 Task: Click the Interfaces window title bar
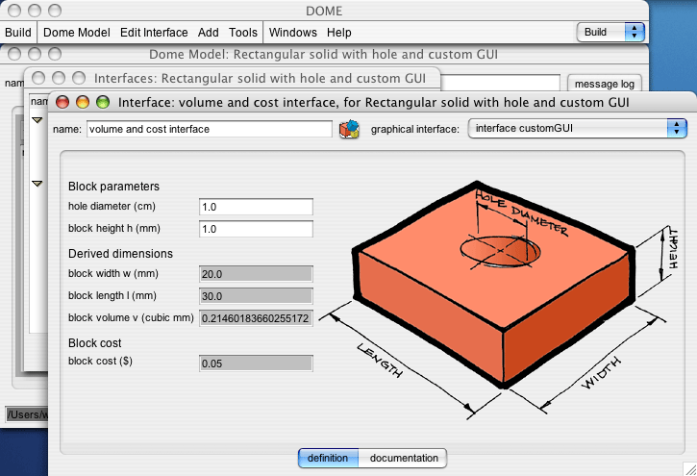tap(232, 78)
